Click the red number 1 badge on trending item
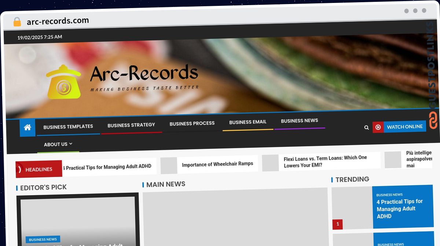Image resolution: width=440 pixels, height=246 pixels. [337, 224]
